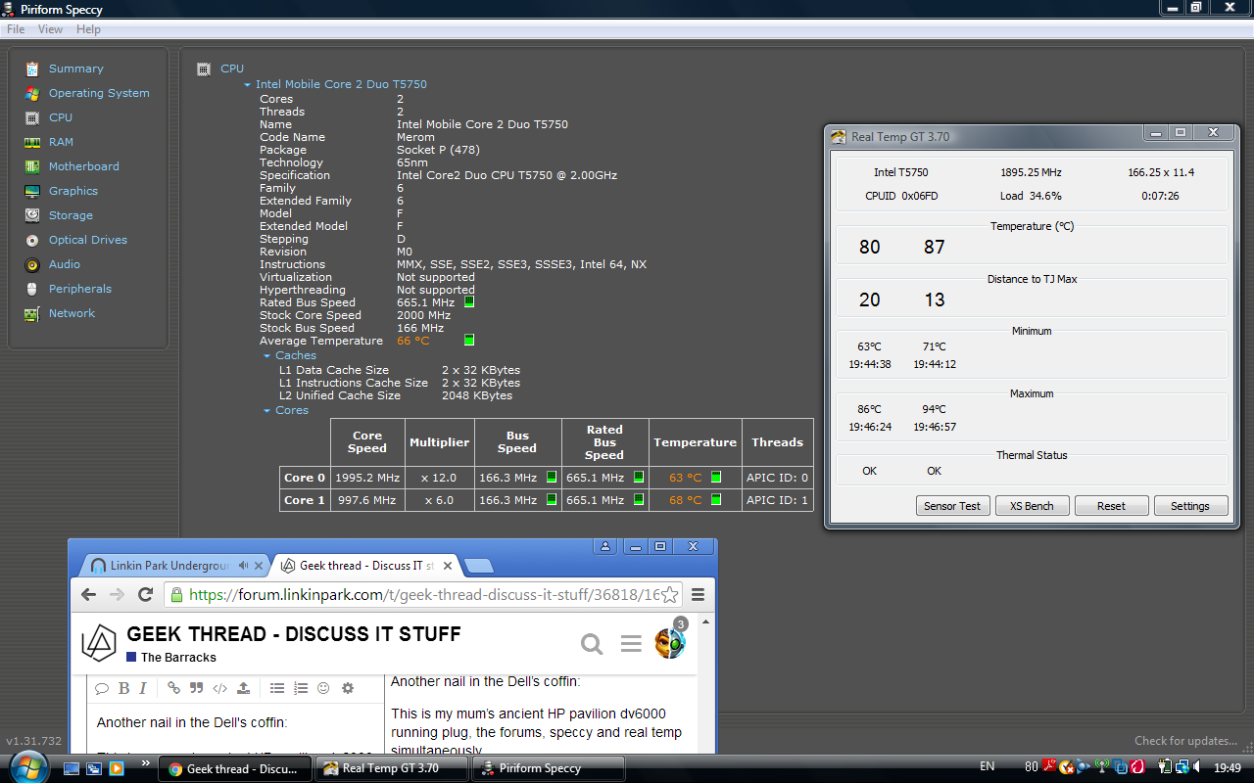1254x783 pixels.
Task: Switch to Real Temp GT 3.70 taskbar button
Action: click(391, 768)
